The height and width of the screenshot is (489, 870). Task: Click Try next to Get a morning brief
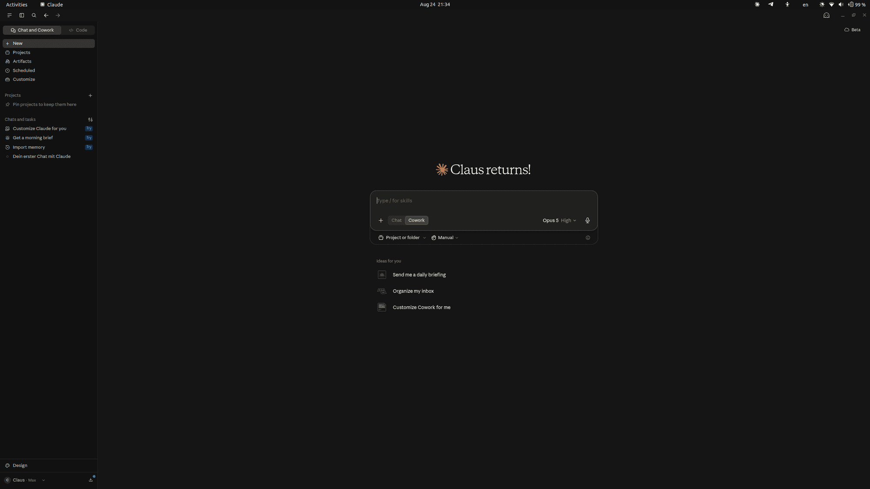click(x=89, y=138)
